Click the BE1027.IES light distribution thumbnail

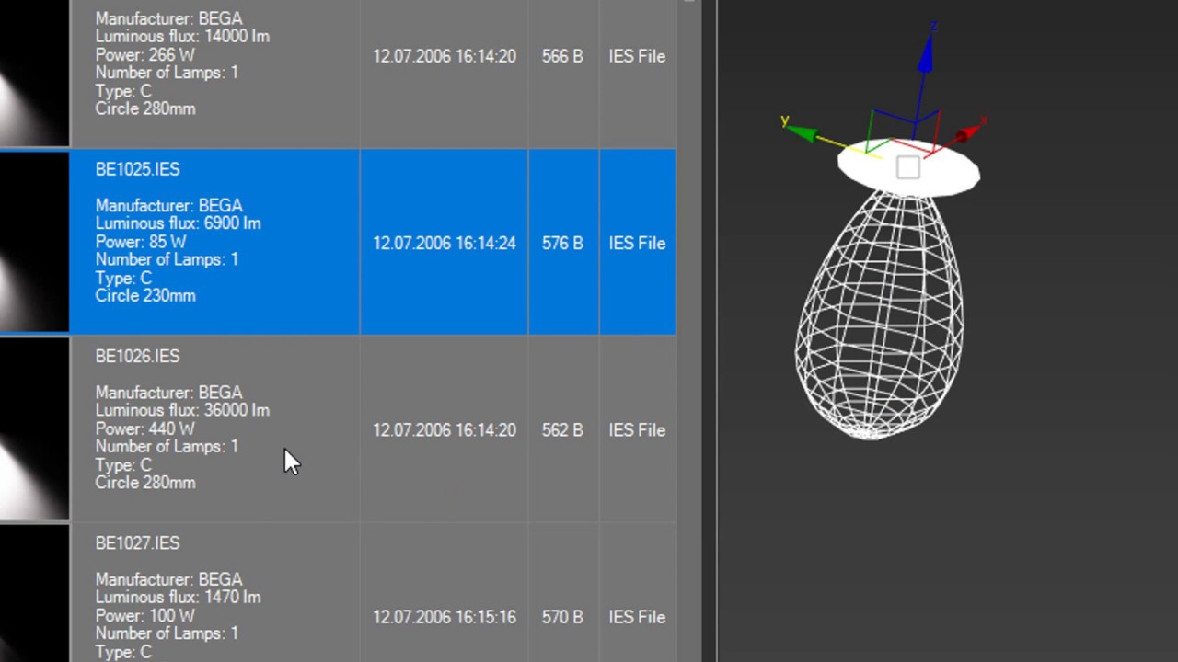34,594
